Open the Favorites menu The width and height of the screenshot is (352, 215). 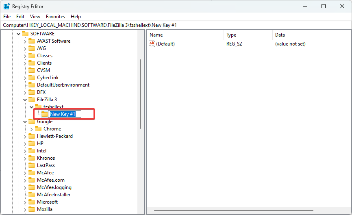[x=55, y=17]
